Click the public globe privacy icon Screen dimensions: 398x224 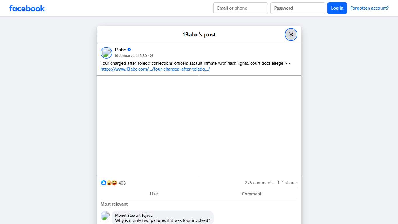pyautogui.click(x=152, y=56)
